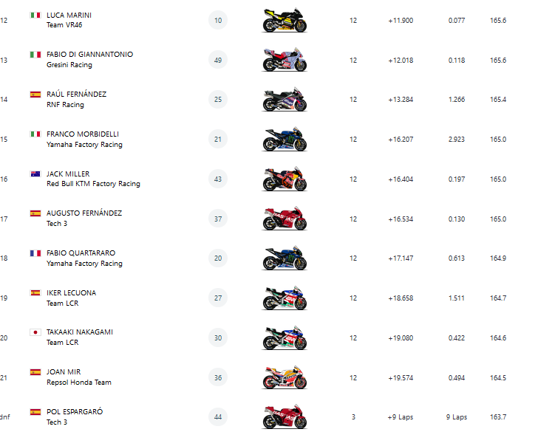552x432 pixels.
Task: Click Franco Morbidelli's +16.207 gap time
Action: pyautogui.click(x=401, y=140)
